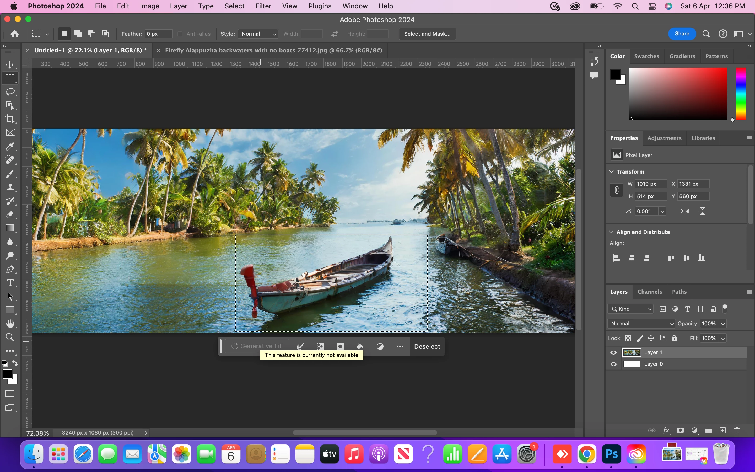Viewport: 755px width, 472px height.
Task: Open the layer blend mode dropdown
Action: click(x=641, y=323)
